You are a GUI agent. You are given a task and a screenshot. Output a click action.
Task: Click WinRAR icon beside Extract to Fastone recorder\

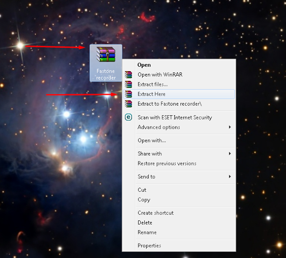point(128,104)
